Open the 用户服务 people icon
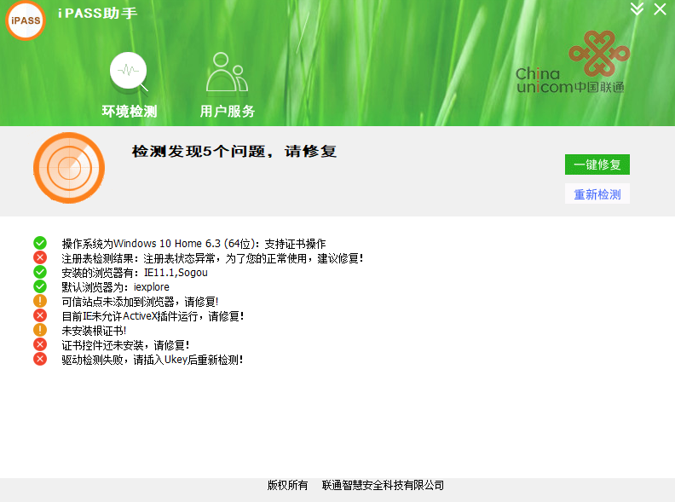675x502 pixels. click(227, 72)
